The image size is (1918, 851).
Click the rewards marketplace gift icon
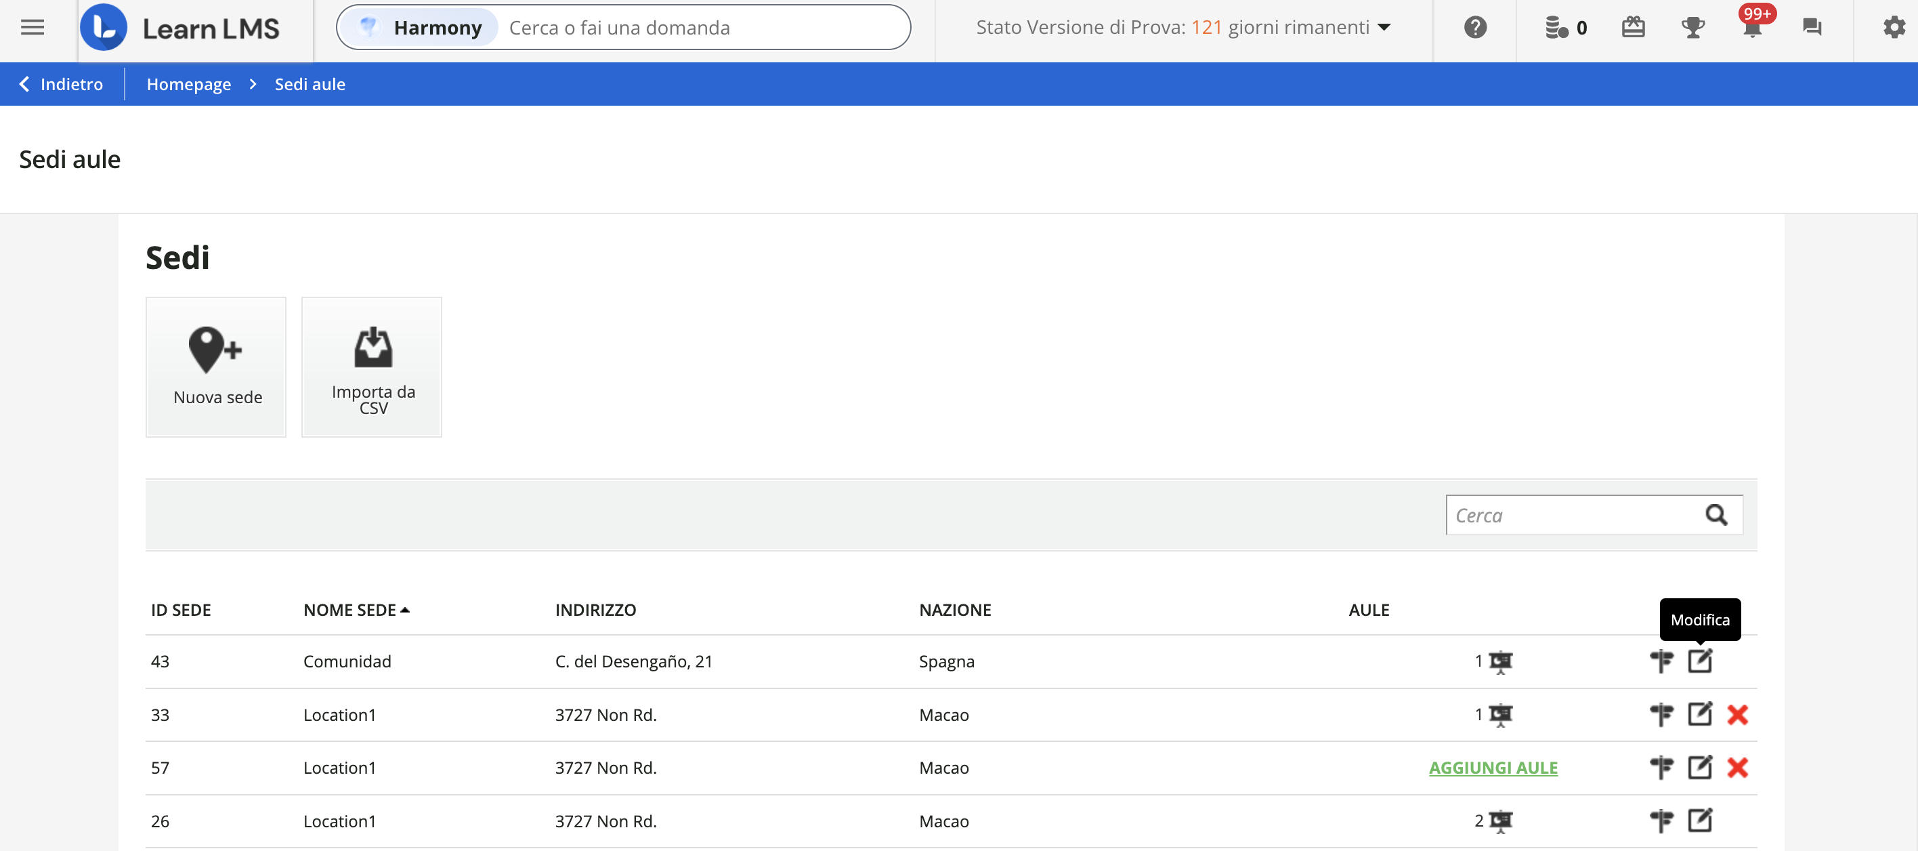click(x=1633, y=28)
